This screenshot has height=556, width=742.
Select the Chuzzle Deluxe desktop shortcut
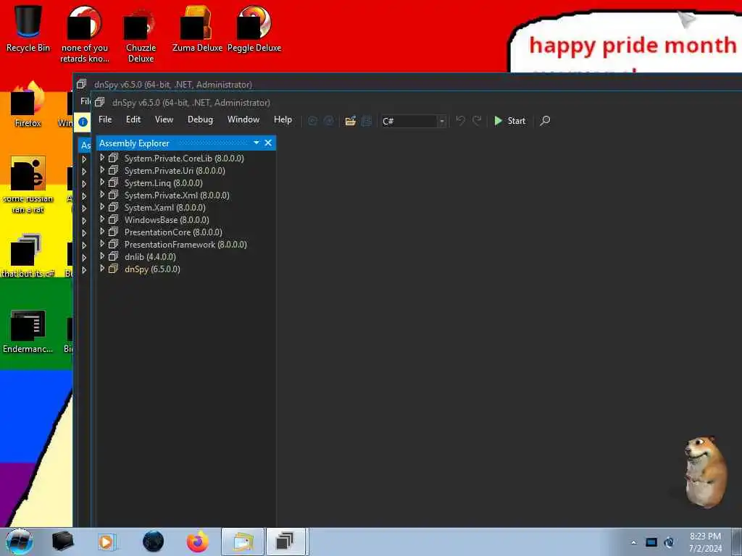(x=141, y=35)
